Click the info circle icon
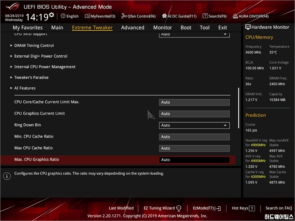This screenshot has height=221, width=295. (7, 176)
